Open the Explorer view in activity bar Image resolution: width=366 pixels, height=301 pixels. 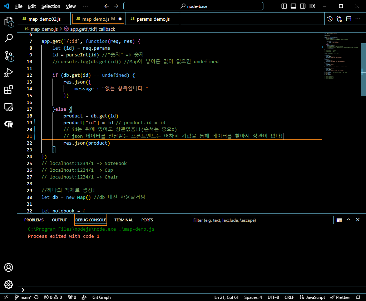tap(9, 21)
